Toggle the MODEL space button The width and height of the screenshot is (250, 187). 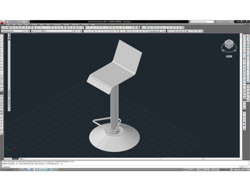click(186, 170)
